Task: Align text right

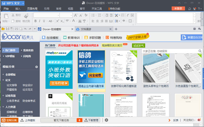Action: click(102, 21)
